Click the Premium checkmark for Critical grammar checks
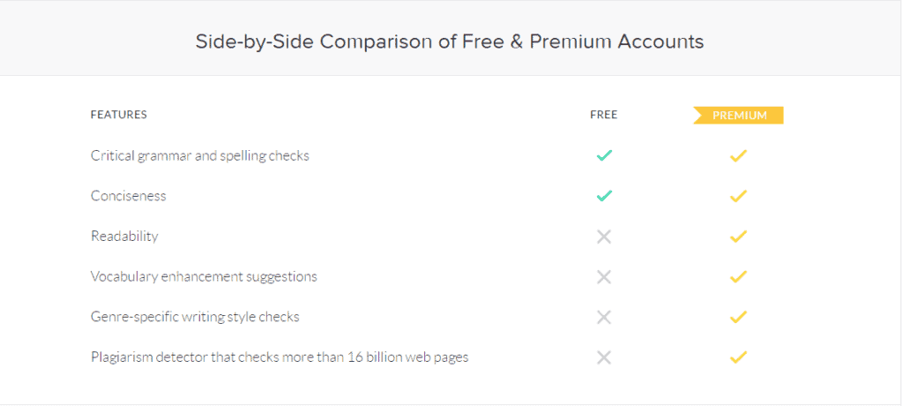903x406 pixels. point(738,155)
